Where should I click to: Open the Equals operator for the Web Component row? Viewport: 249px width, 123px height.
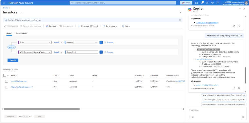click(x=58, y=52)
